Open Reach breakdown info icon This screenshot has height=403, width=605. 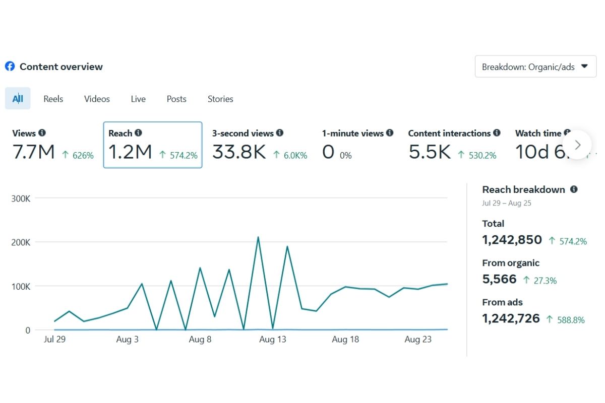(x=574, y=189)
